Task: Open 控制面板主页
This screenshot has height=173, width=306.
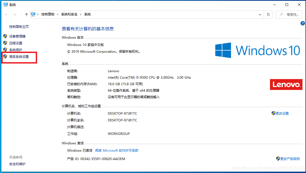Action: click(19, 27)
